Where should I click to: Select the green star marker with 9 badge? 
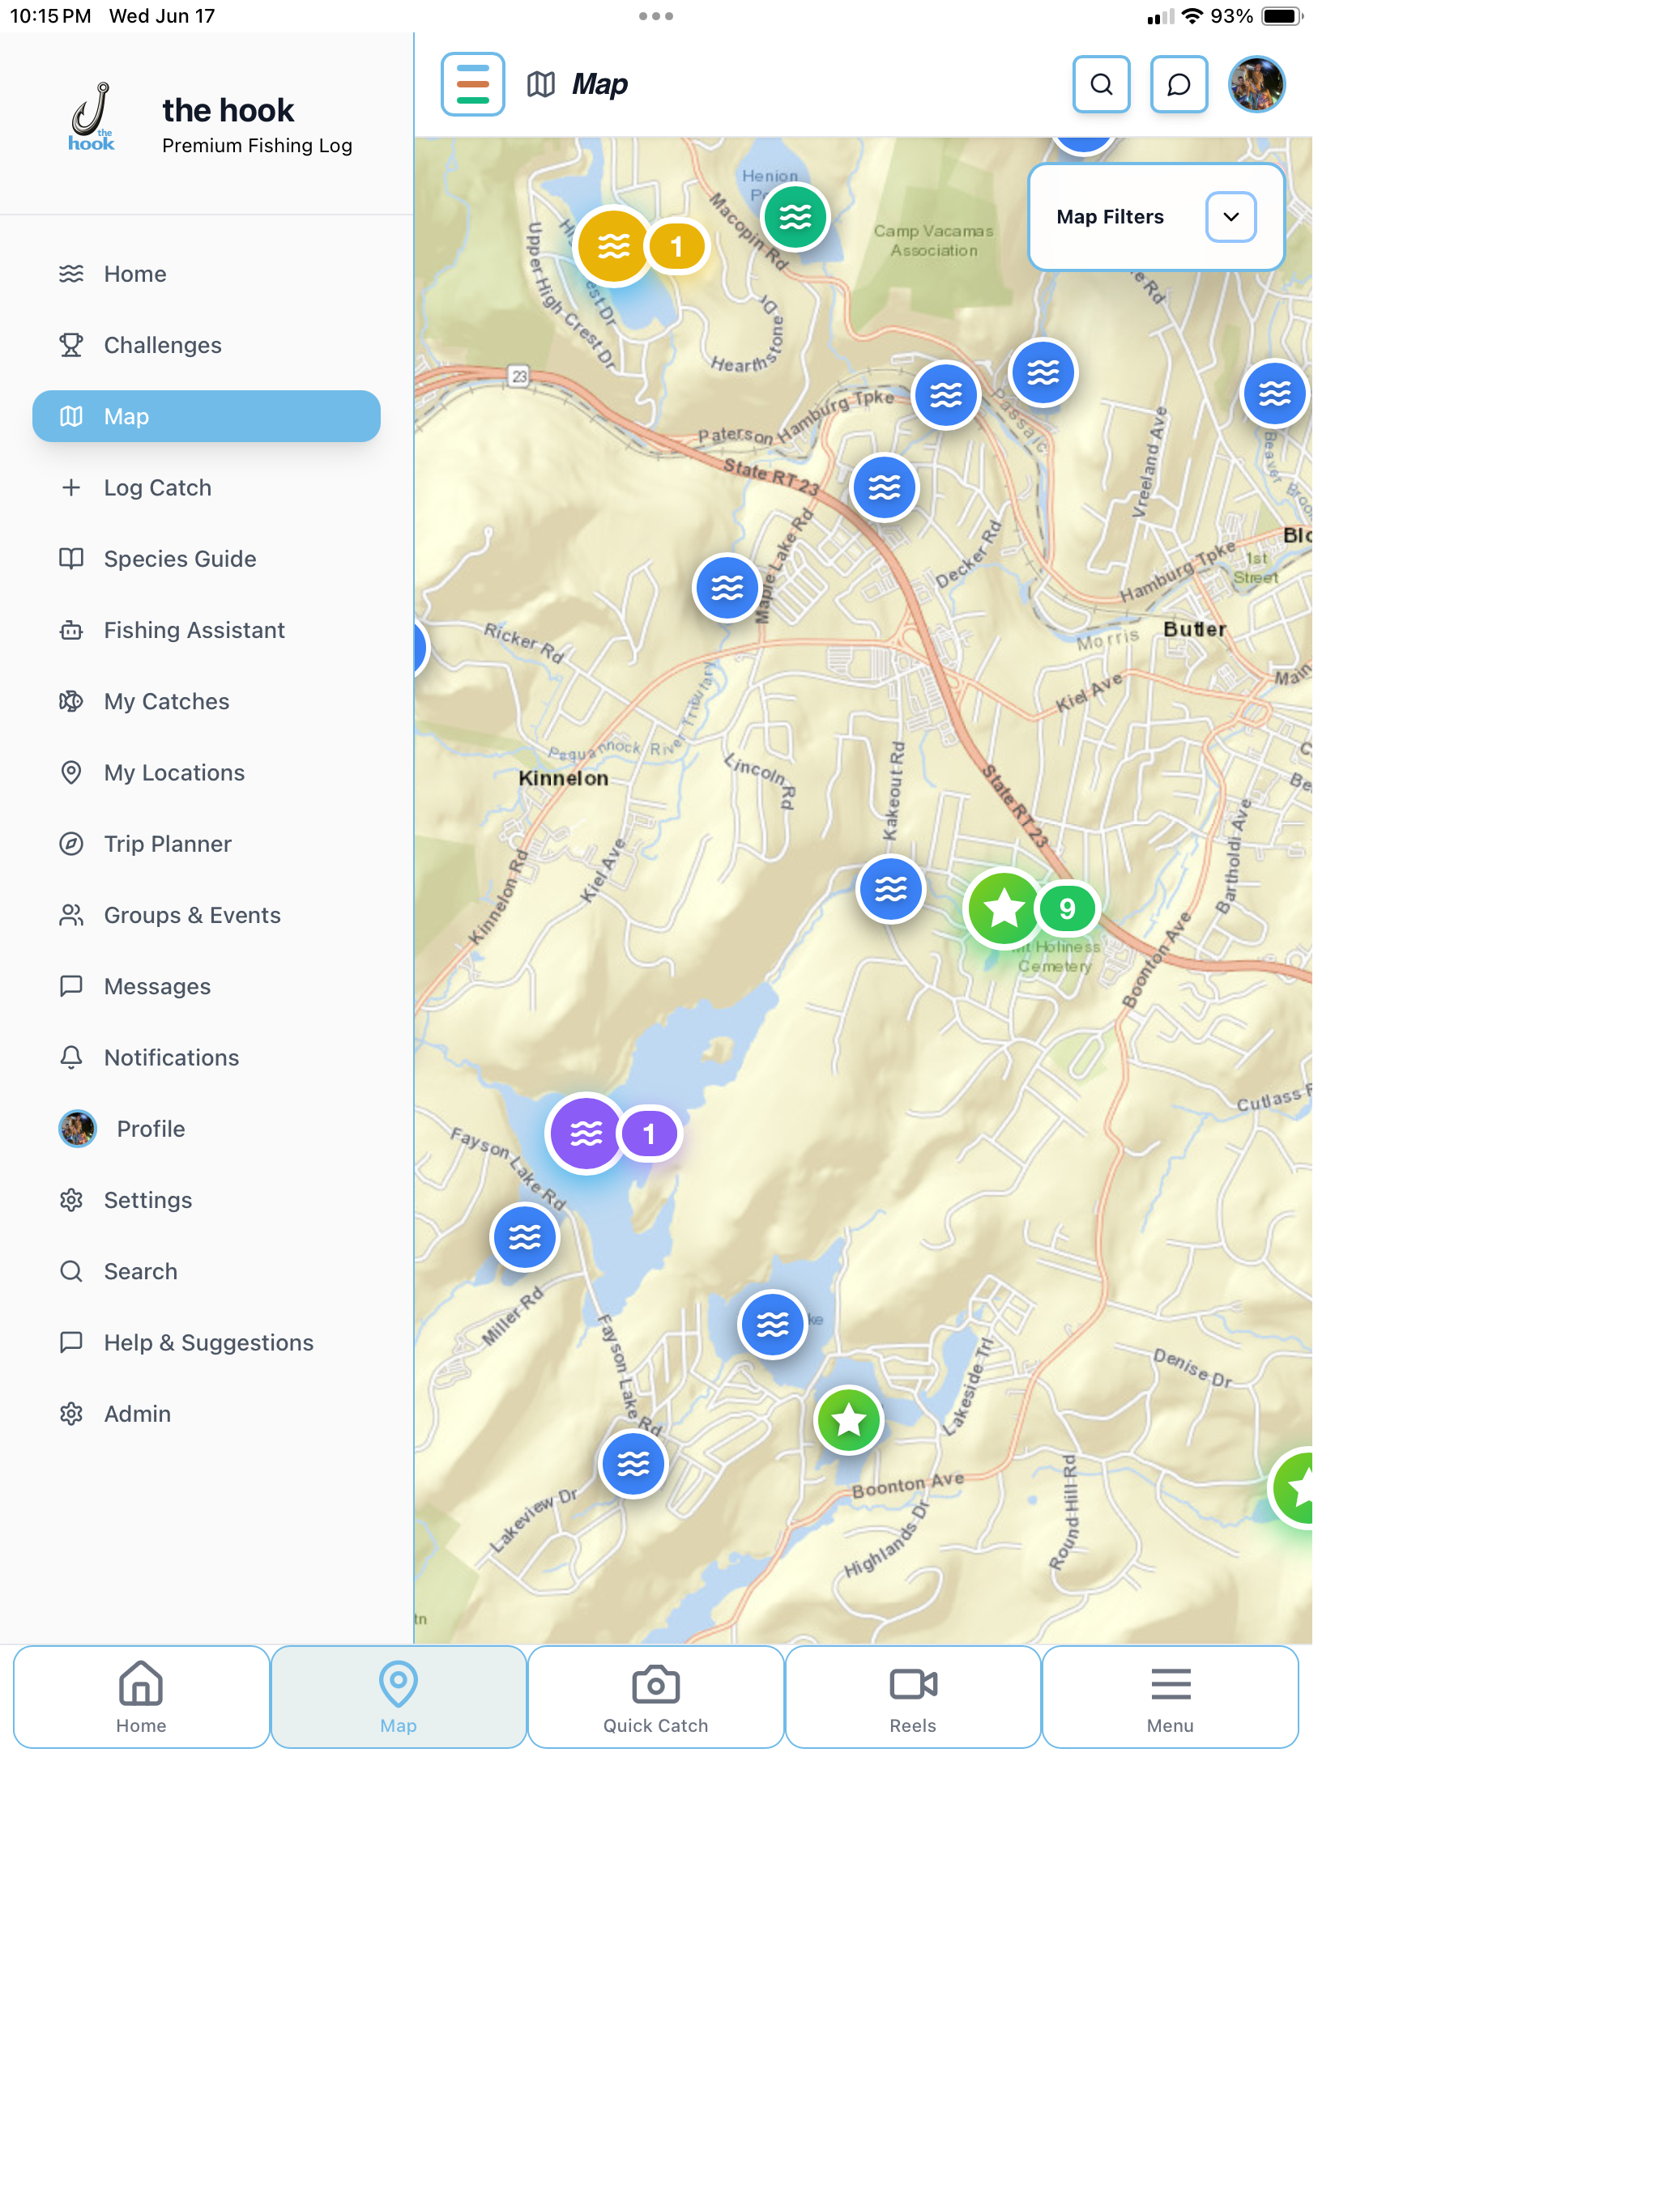pyautogui.click(x=1004, y=909)
